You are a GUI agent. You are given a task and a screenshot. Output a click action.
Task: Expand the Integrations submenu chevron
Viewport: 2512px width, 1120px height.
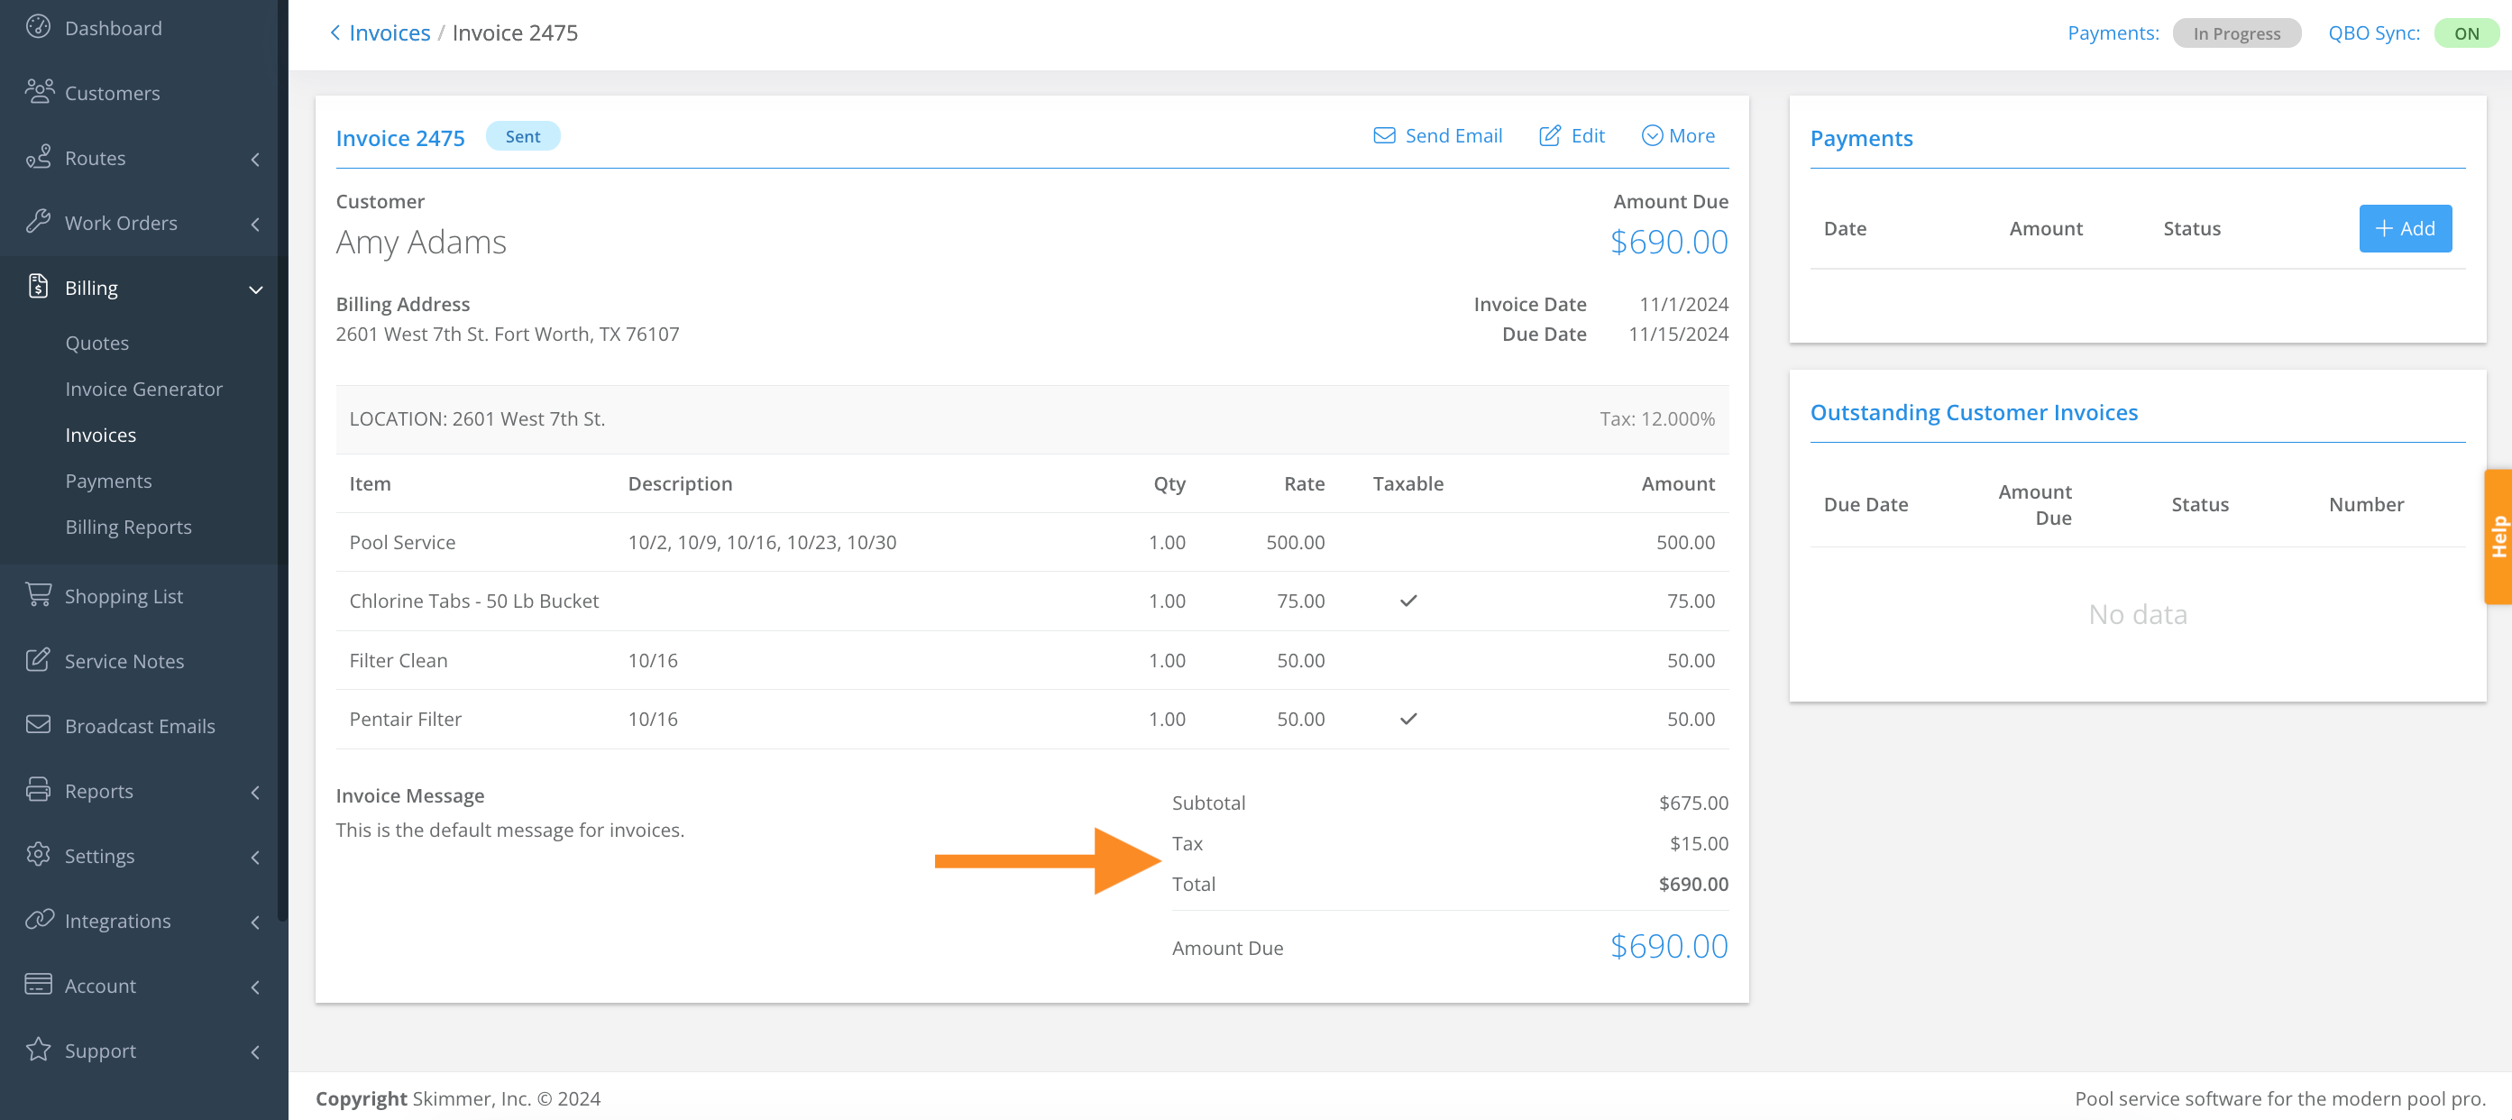255,922
